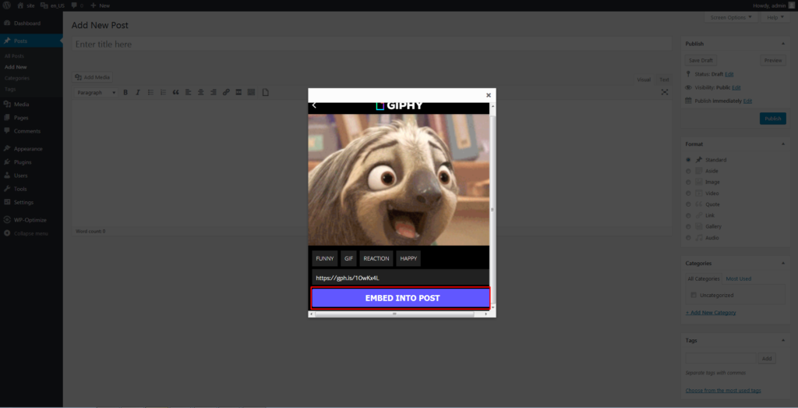Switch to the Most Used categories tab
This screenshot has width=798, height=408.
739,279
